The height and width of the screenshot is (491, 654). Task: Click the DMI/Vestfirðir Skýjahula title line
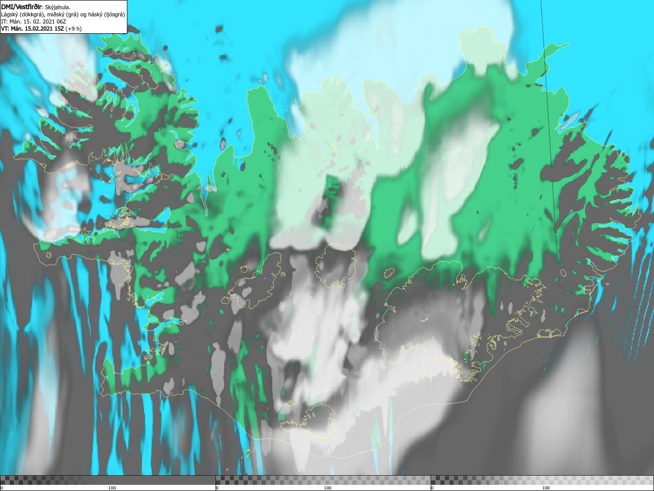pyautogui.click(x=36, y=7)
